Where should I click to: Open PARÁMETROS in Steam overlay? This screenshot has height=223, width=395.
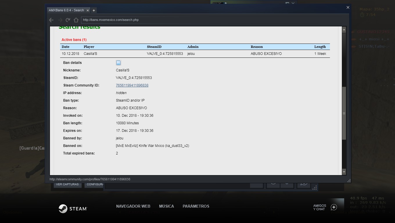pyautogui.click(x=196, y=206)
